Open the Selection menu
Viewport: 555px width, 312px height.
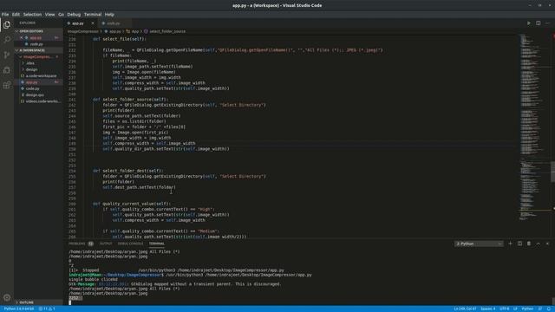click(x=32, y=15)
